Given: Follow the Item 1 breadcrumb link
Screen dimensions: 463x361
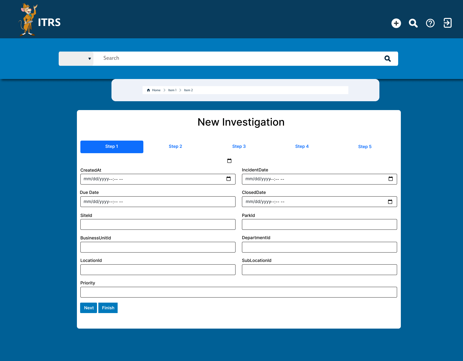Looking at the screenshot, I should click(x=172, y=90).
